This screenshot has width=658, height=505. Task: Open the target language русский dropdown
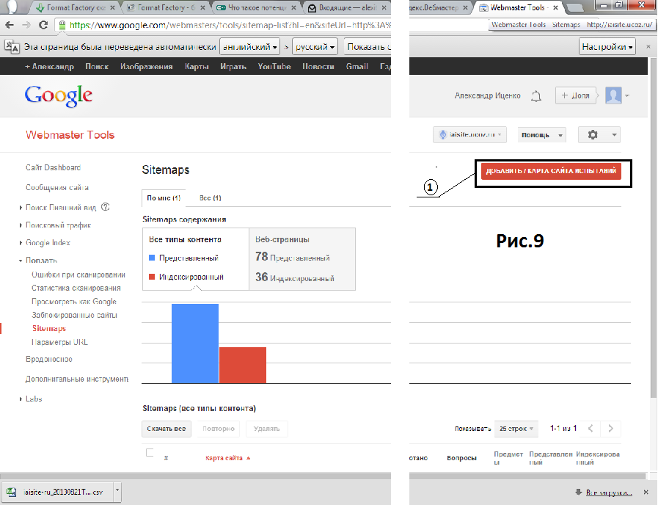[x=314, y=47]
